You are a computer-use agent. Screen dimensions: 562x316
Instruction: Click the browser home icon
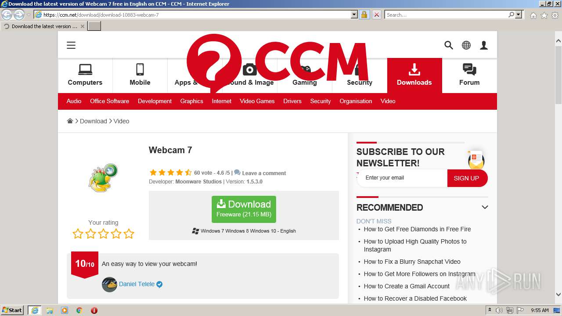[533, 15]
